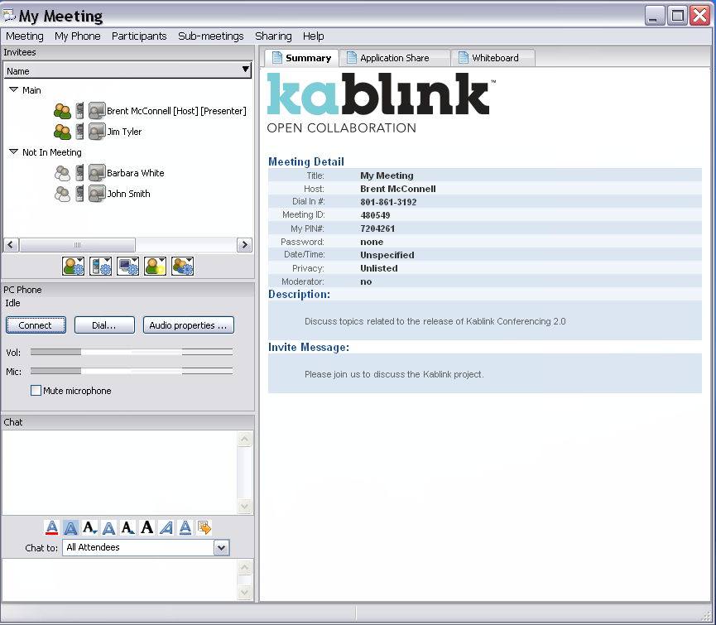Toggle highlight formatting in the chat toolbar
The width and height of the screenshot is (716, 625).
pos(70,527)
